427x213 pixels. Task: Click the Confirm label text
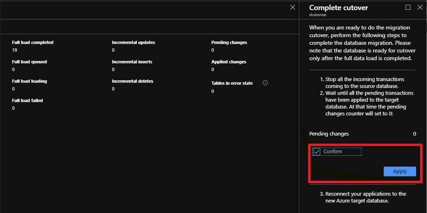point(333,152)
